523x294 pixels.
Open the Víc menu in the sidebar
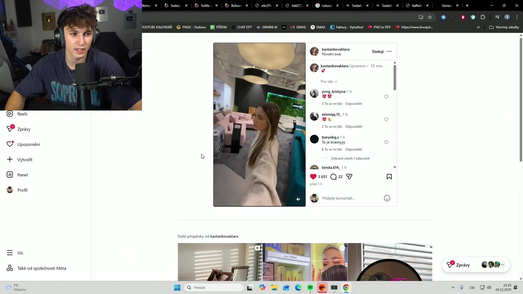coord(15,253)
